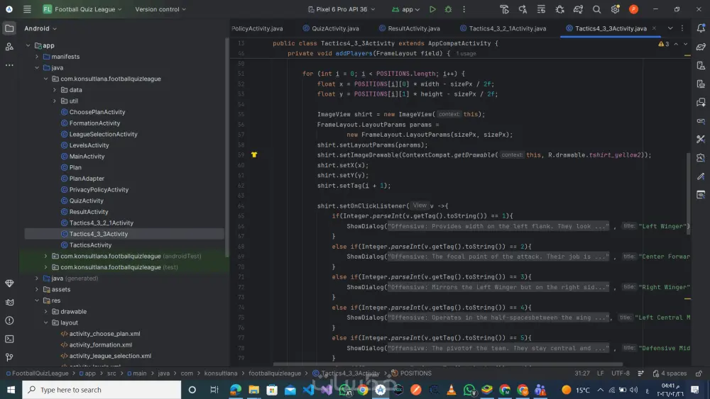Open Search Everywhere via the magnifier icon
710x399 pixels.
pos(597,9)
